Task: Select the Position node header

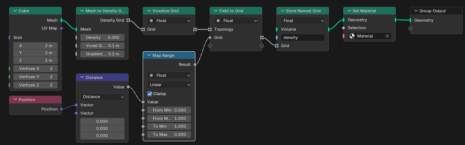Action: [x=35, y=100]
